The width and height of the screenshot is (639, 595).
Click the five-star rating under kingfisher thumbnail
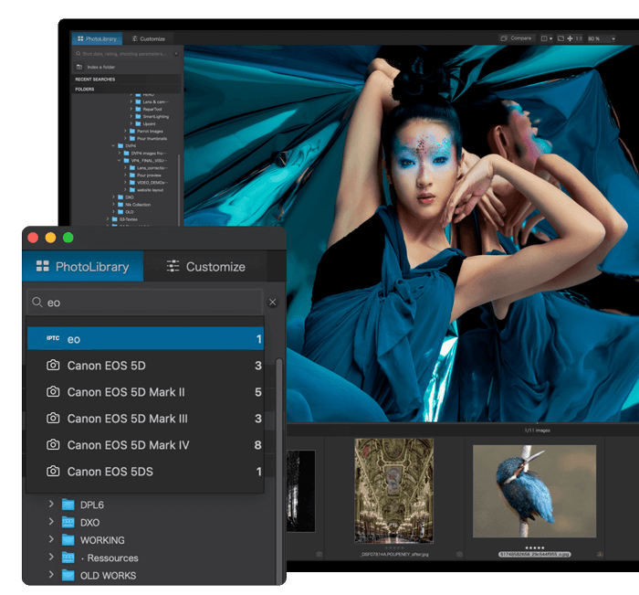click(534, 547)
